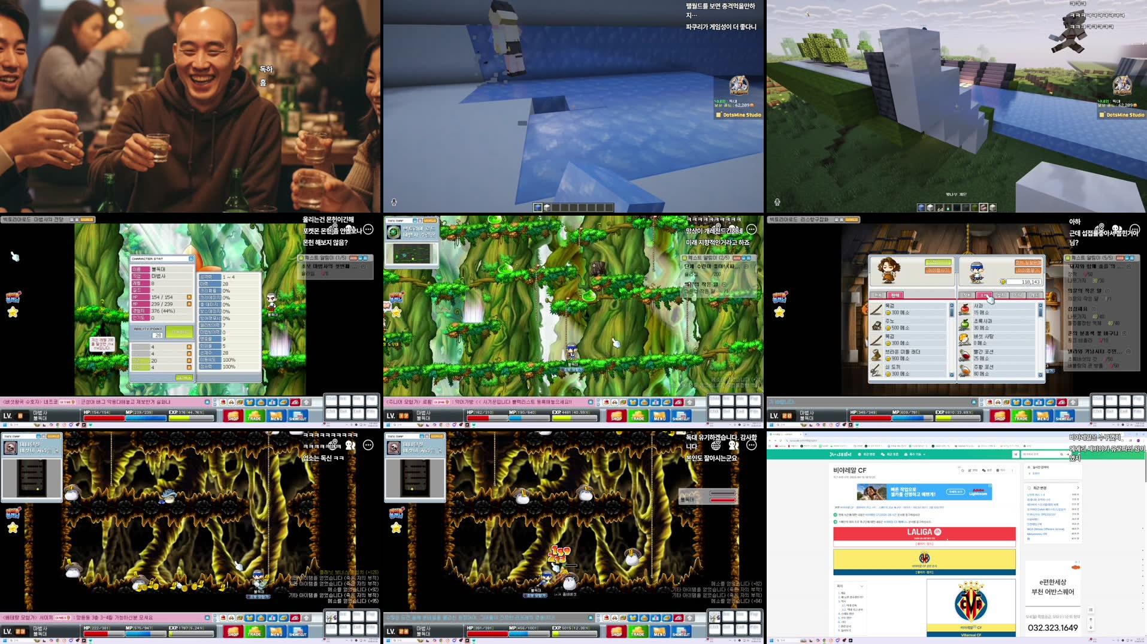
Task: Click the yellow star icon in the Character Stat panel
Action: click(13, 312)
